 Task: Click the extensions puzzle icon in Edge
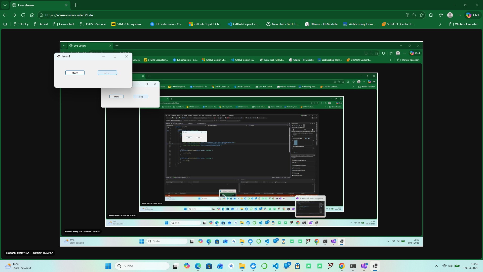click(x=431, y=15)
